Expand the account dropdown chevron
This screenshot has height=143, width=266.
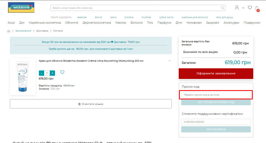(243, 8)
